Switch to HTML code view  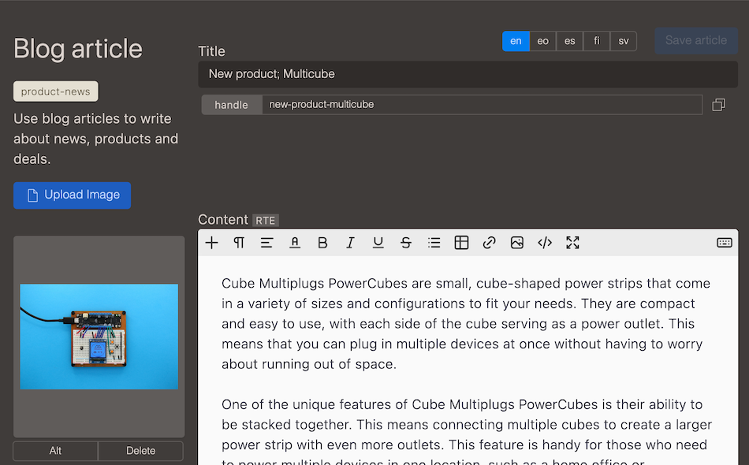tap(545, 243)
